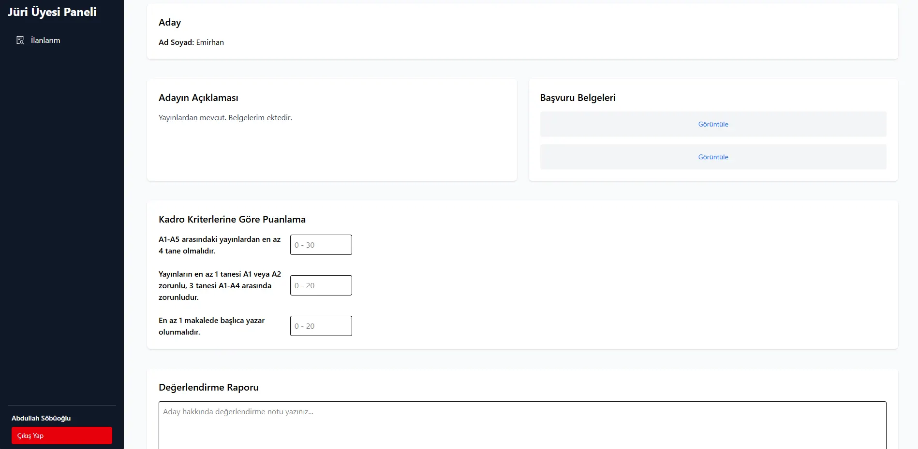This screenshot has width=918, height=449.
Task: Click the Değerlendirme Raporu notes textarea
Action: coord(522,425)
